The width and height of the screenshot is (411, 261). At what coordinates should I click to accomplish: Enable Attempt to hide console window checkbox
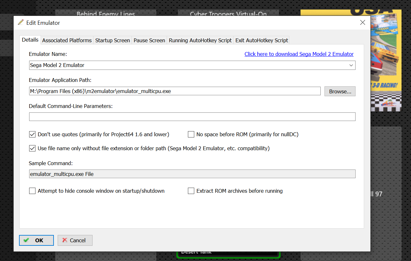click(32, 191)
